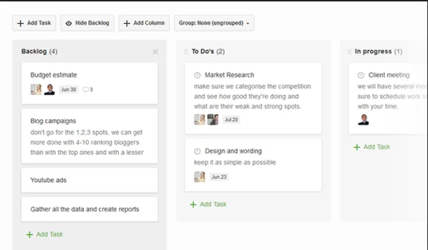Click the Jul 20 due date tag
Image resolution: width=428 pixels, height=250 pixels.
(x=231, y=120)
